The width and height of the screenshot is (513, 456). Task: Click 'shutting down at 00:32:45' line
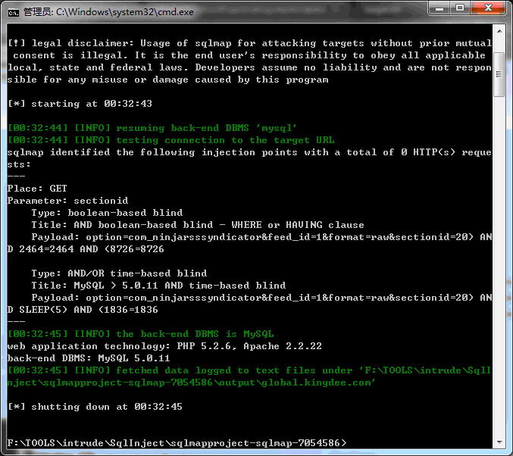(95, 407)
